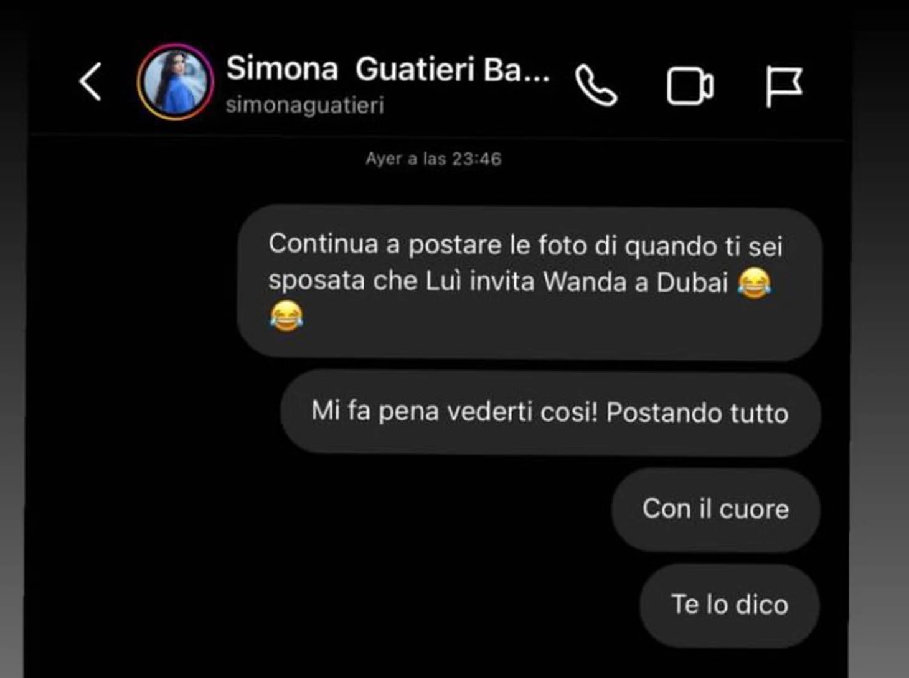This screenshot has width=909, height=678.
Task: Tap the username simonaguatieri
Action: point(304,104)
